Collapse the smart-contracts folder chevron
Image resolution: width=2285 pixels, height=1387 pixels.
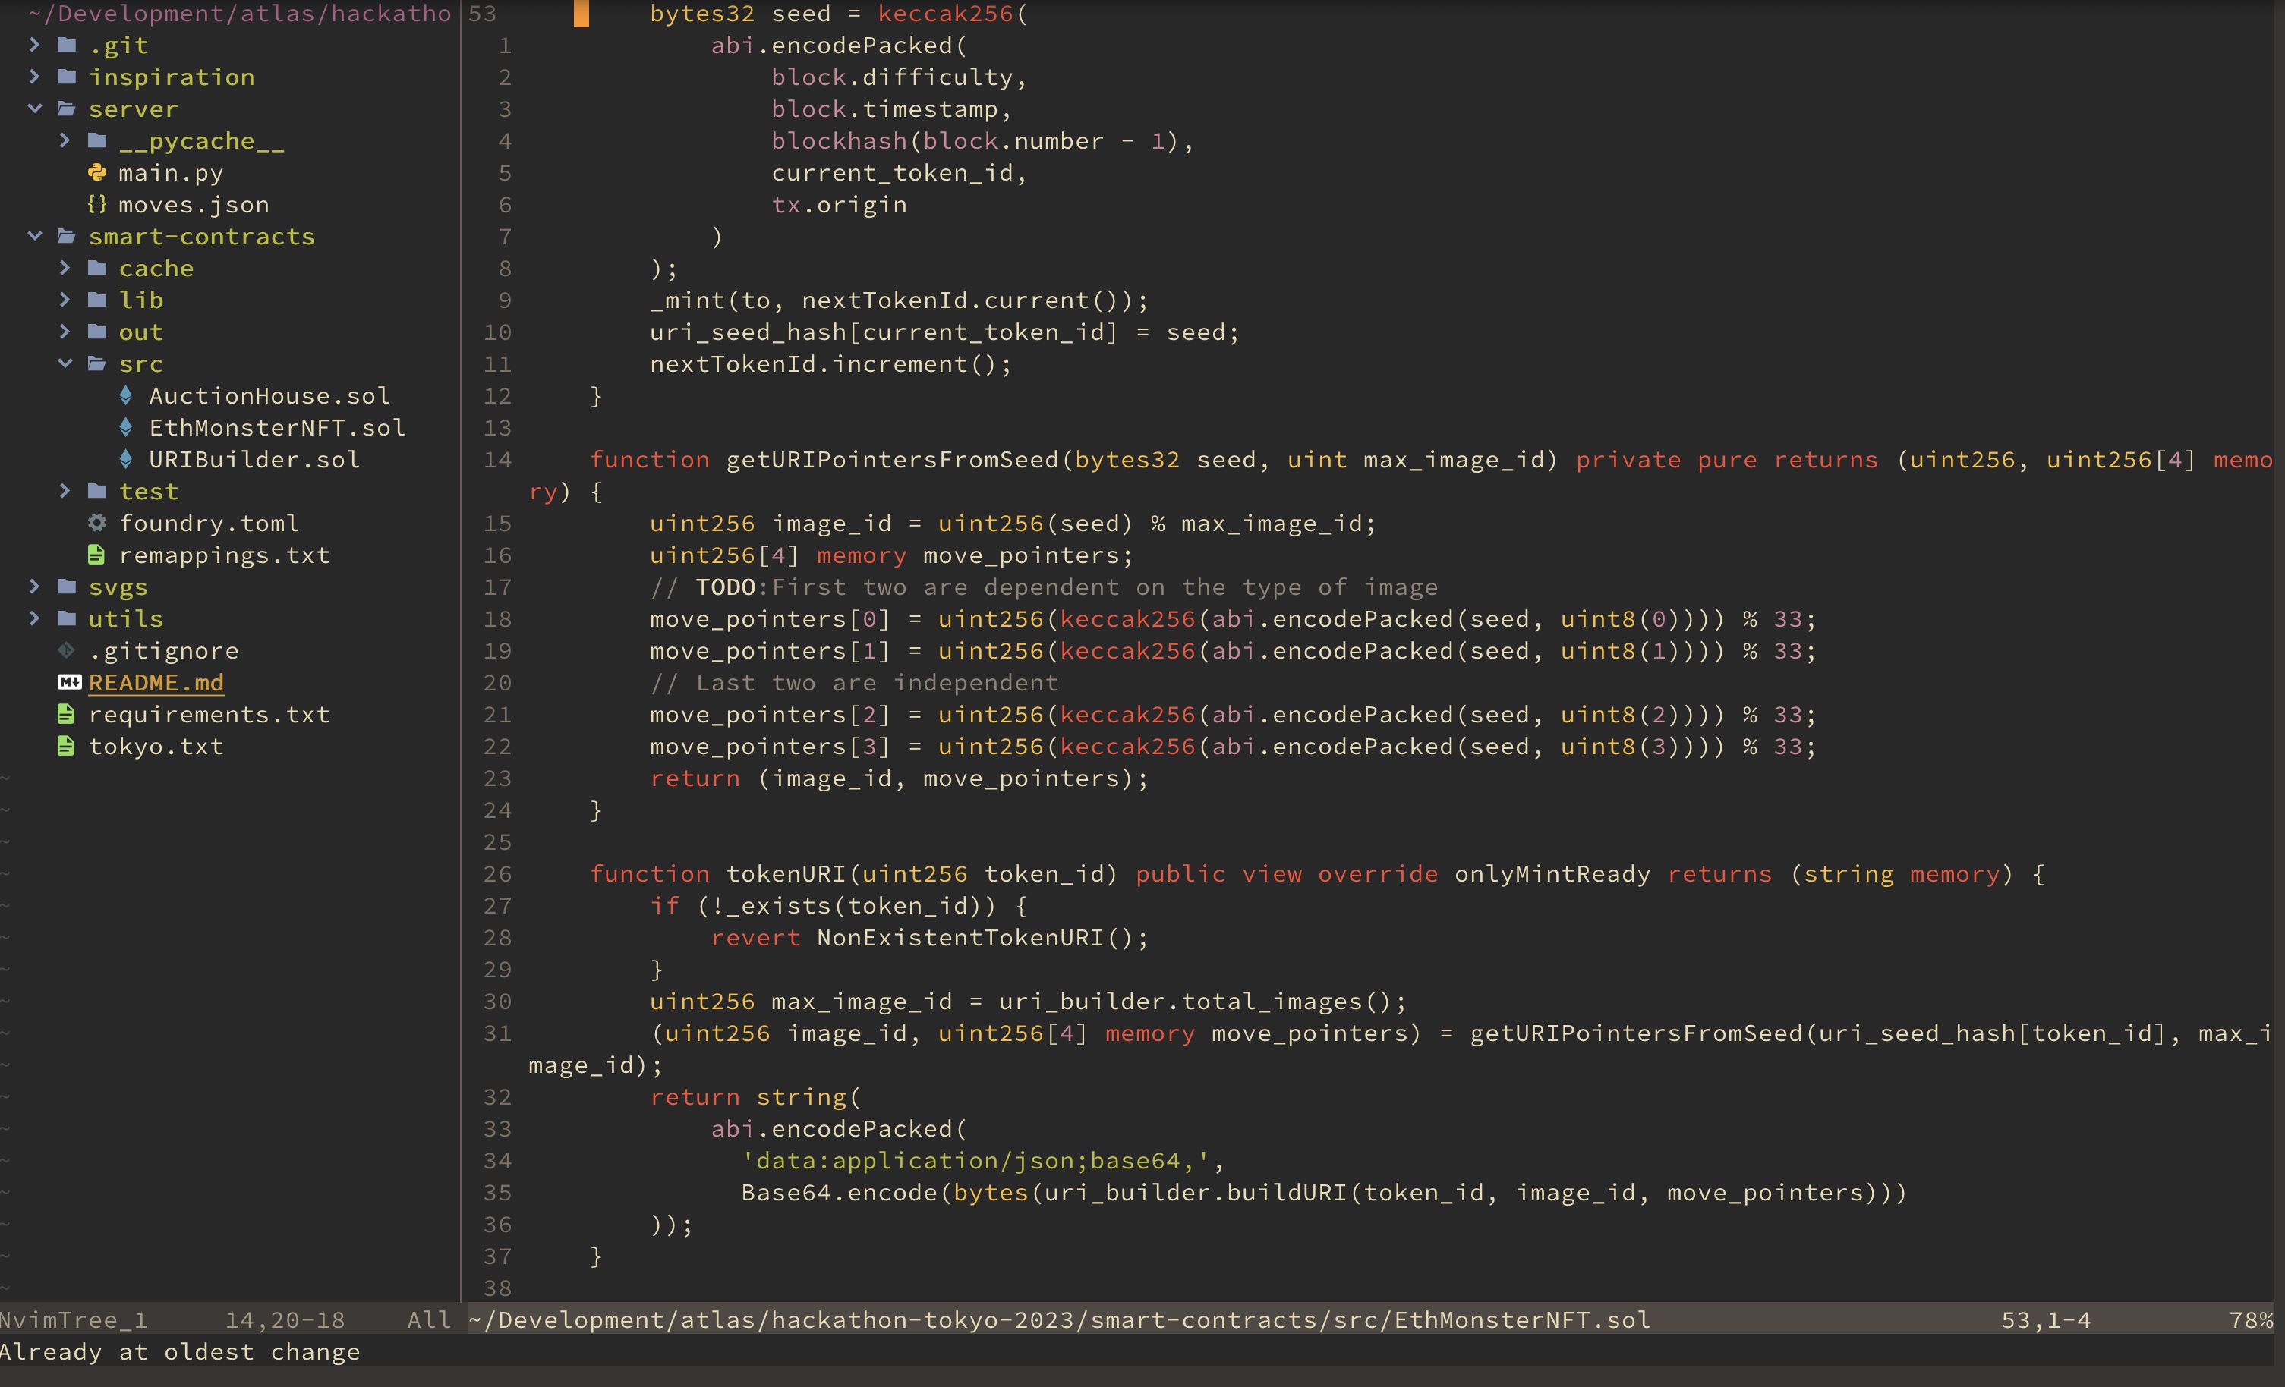(35, 235)
